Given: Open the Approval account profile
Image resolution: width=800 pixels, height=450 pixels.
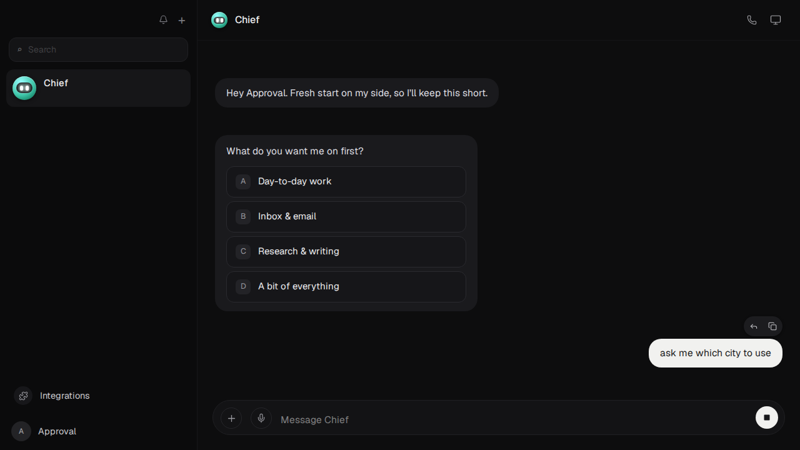Looking at the screenshot, I should 44,431.
